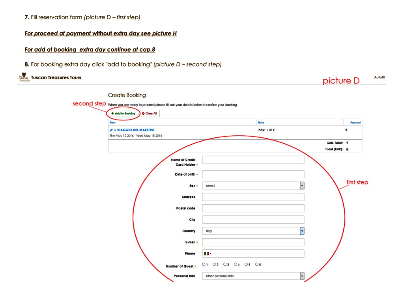This screenshot has height=303, width=404.
Task: Select 2 guests radio button
Action: tap(214, 264)
